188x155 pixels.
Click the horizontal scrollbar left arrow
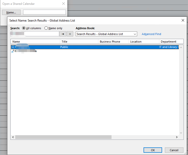13,137
